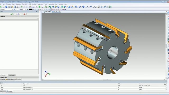Open the Draw menu
This screenshot has height=95, width=169.
coord(13,4)
